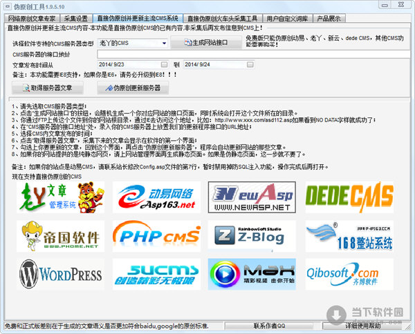415x334 pixels.
Task: Switch to 采集设置 tab
Action: click(76, 19)
